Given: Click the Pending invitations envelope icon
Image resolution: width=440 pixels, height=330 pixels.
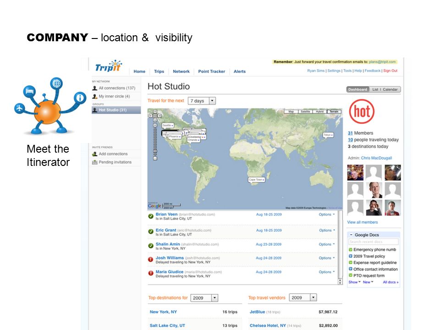Looking at the screenshot, I should (95, 162).
